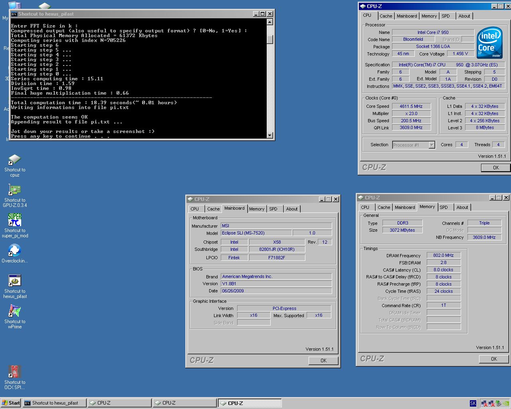Click the Intel Core i7 logo badge

[x=490, y=42]
